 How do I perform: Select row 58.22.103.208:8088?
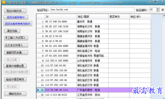[94, 46]
